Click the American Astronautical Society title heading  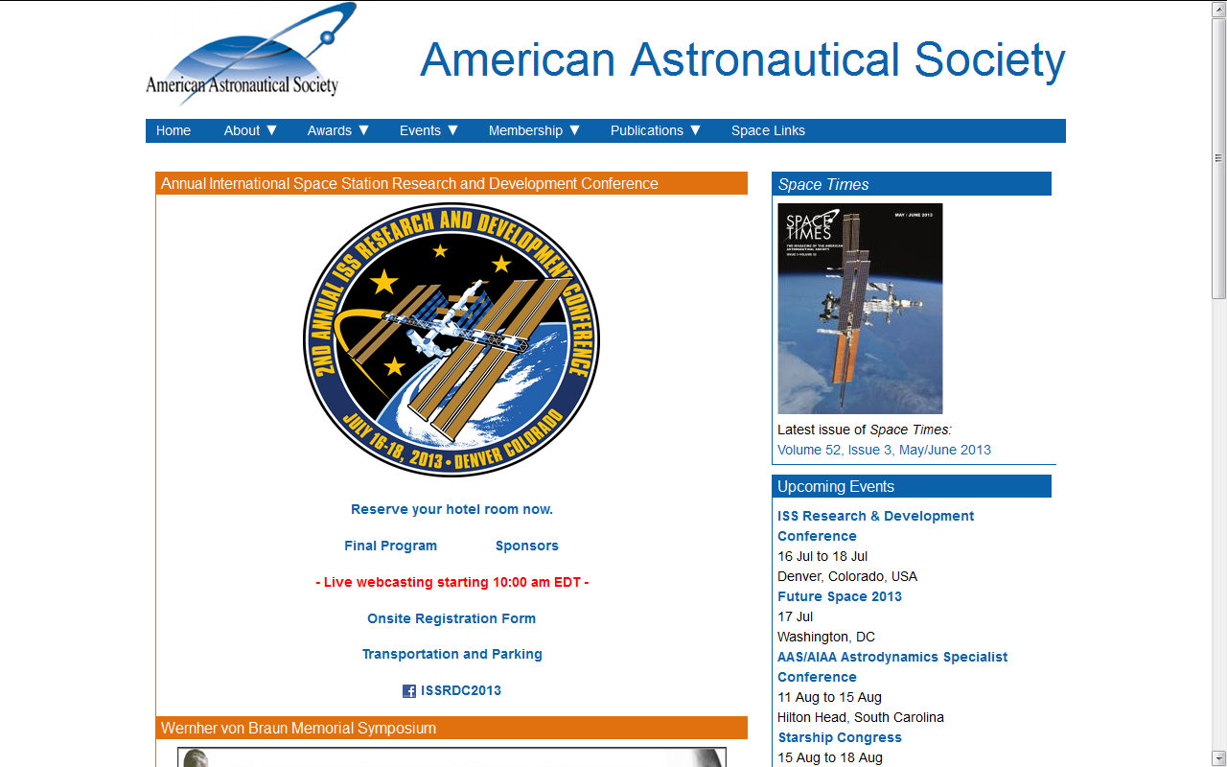click(x=743, y=59)
